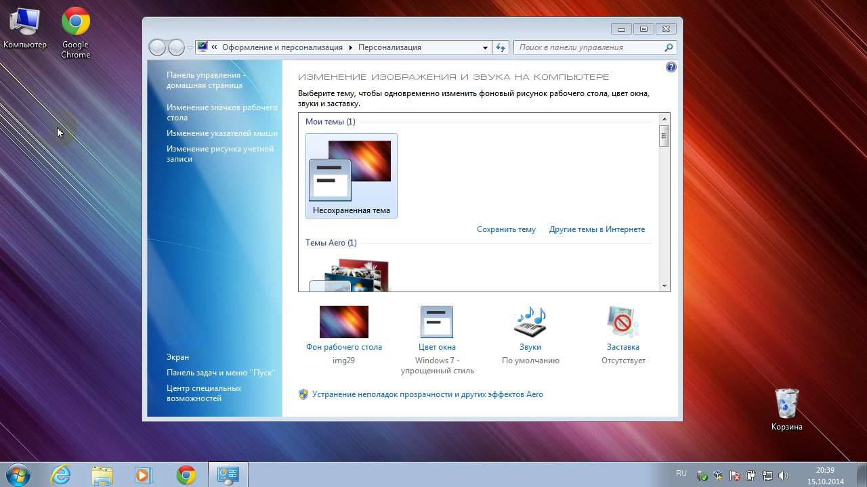The height and width of the screenshot is (487, 867).
Task: Open Панель задач и меню Пуск link
Action: 221,373
